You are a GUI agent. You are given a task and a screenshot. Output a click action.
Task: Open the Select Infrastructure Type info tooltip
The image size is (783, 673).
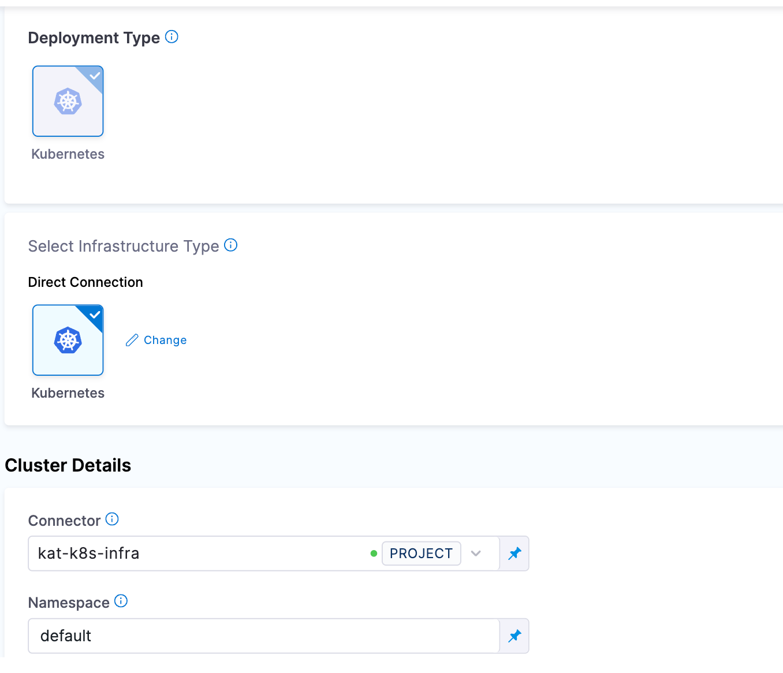[230, 245]
